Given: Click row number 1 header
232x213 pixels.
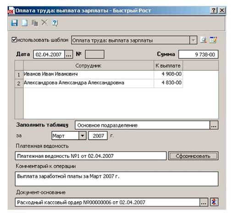Looking at the screenshot, I should click(19, 75).
